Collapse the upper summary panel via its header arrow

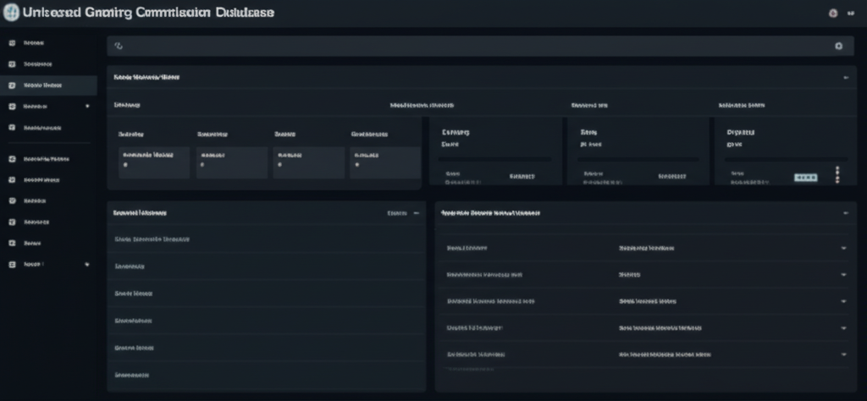click(x=846, y=78)
